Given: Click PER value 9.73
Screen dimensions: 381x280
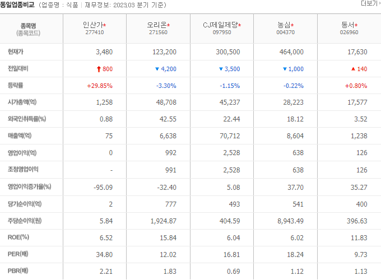Looking at the screenshot, I should click(361, 255).
